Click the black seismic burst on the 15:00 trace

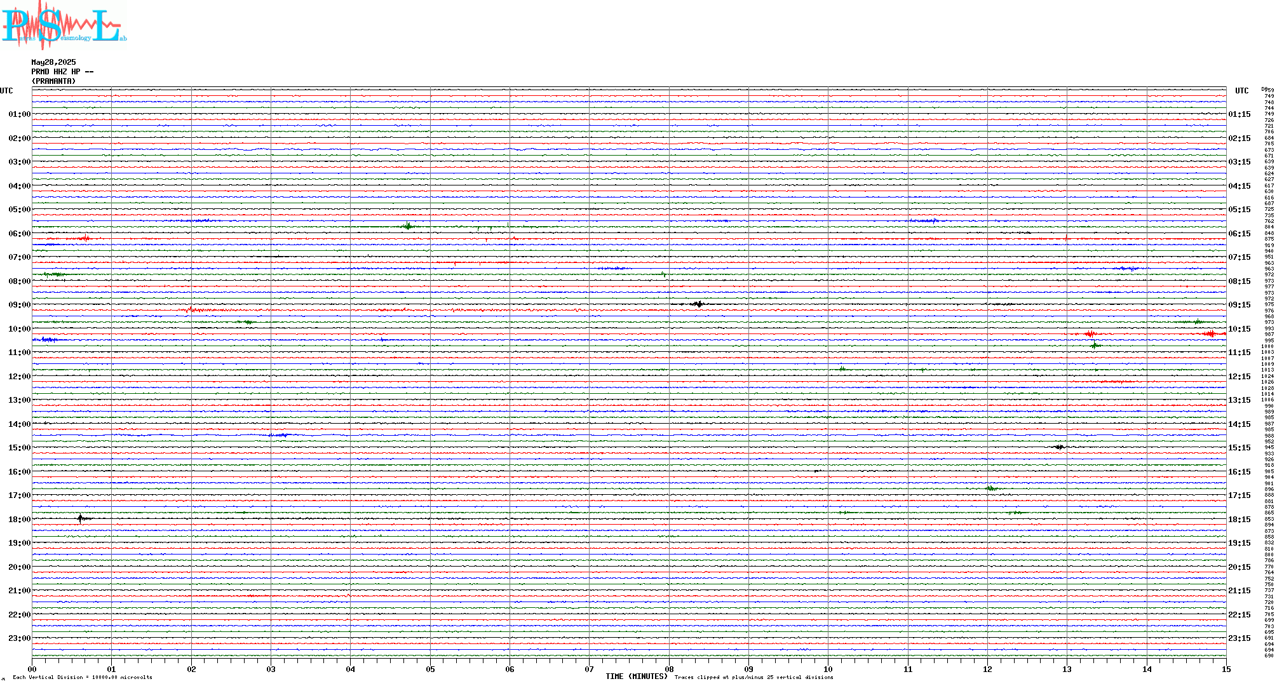(x=1060, y=447)
